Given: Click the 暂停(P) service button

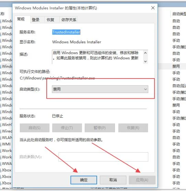Looking at the screenshot, I should [100, 128].
